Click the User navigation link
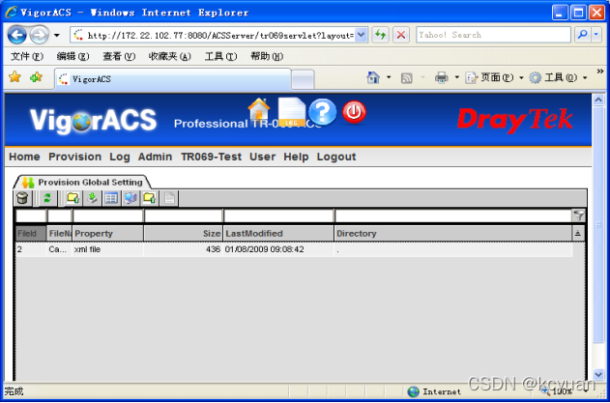 [x=262, y=157]
